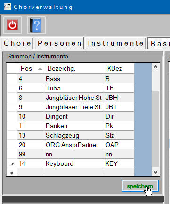Open the Personen tab
Image resolution: width=170 pixels, height=204 pixels.
(x=59, y=43)
